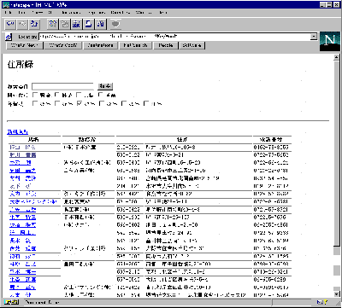Click the Net Search directory button
The width and height of the screenshot is (342, 308).
[136, 45]
